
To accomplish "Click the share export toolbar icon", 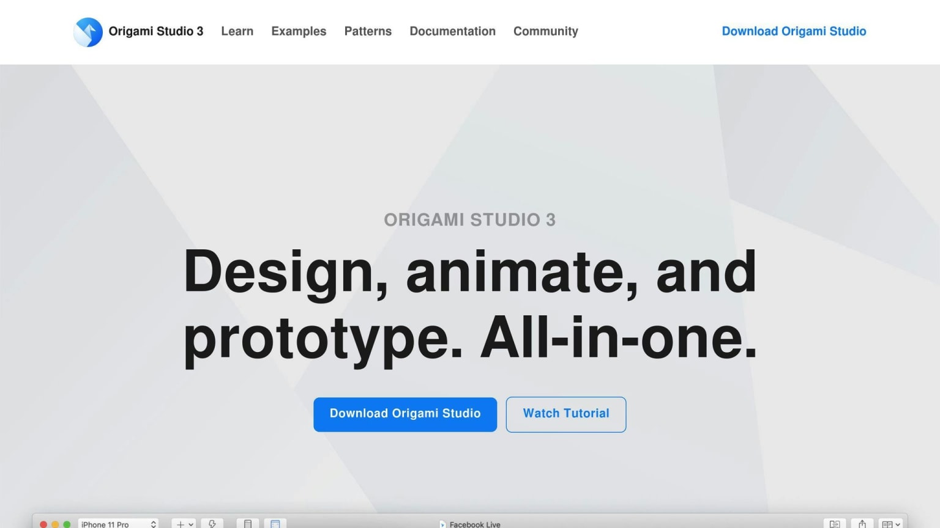I will click(x=862, y=524).
